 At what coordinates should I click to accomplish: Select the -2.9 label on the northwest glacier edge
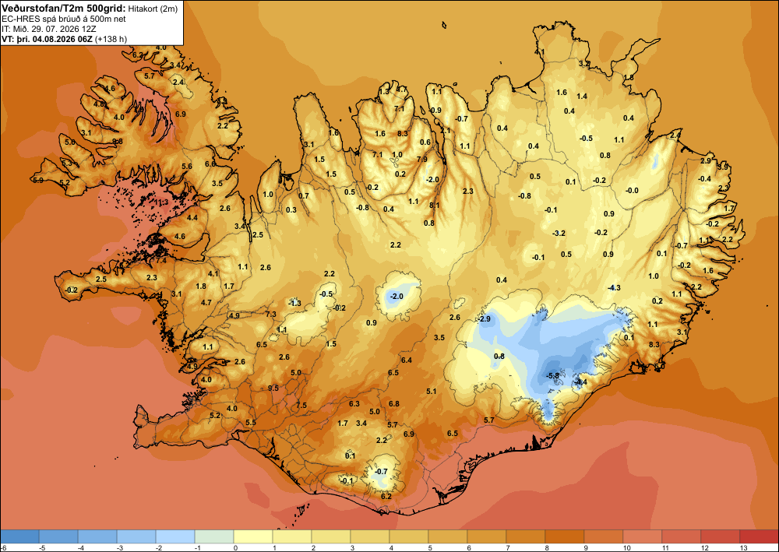[x=485, y=318]
